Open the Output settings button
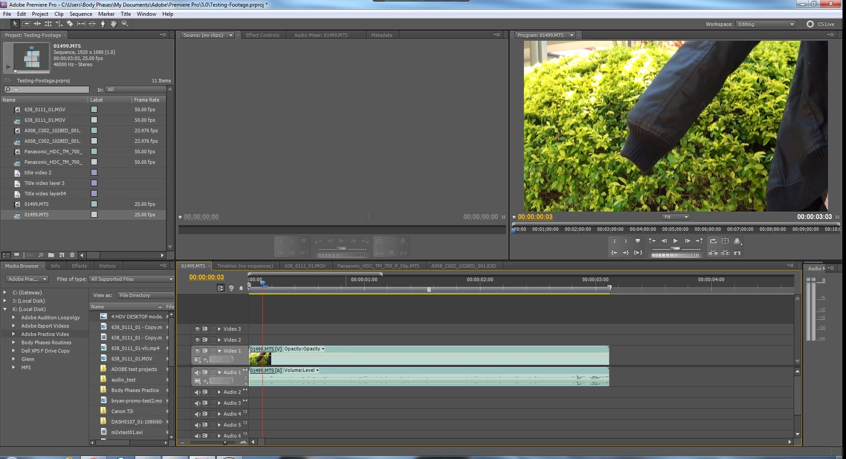This screenshot has width=846, height=459. 737,241
